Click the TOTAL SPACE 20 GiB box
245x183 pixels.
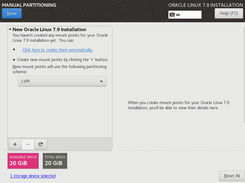55,161
